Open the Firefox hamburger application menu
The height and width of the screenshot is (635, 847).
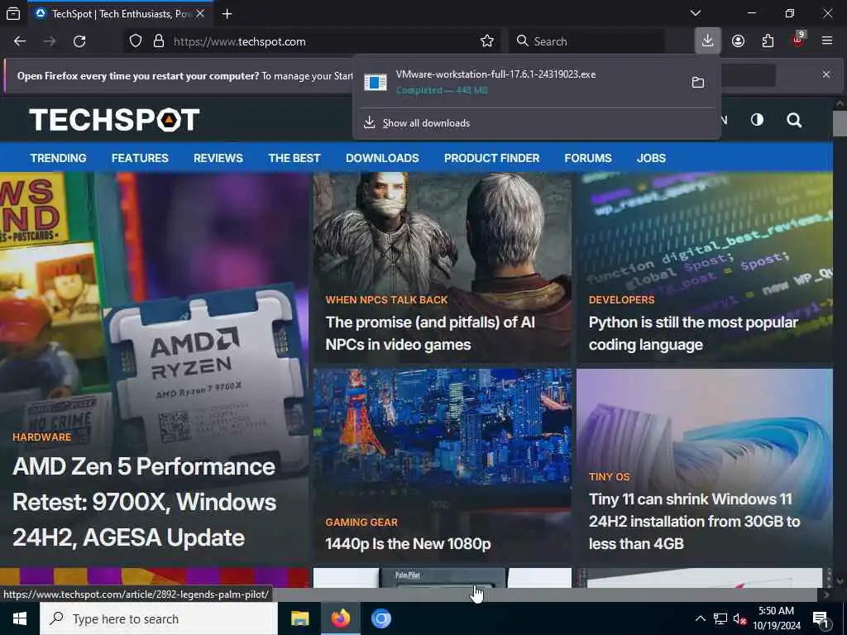tap(827, 41)
